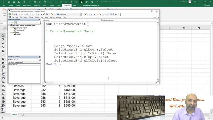Viewport: 213px width, 120px height.
Task: Select column M header in Excel
Action: pyautogui.click(x=184, y=28)
